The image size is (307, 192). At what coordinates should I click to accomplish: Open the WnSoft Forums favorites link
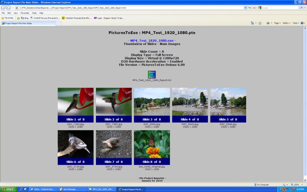pos(45,18)
